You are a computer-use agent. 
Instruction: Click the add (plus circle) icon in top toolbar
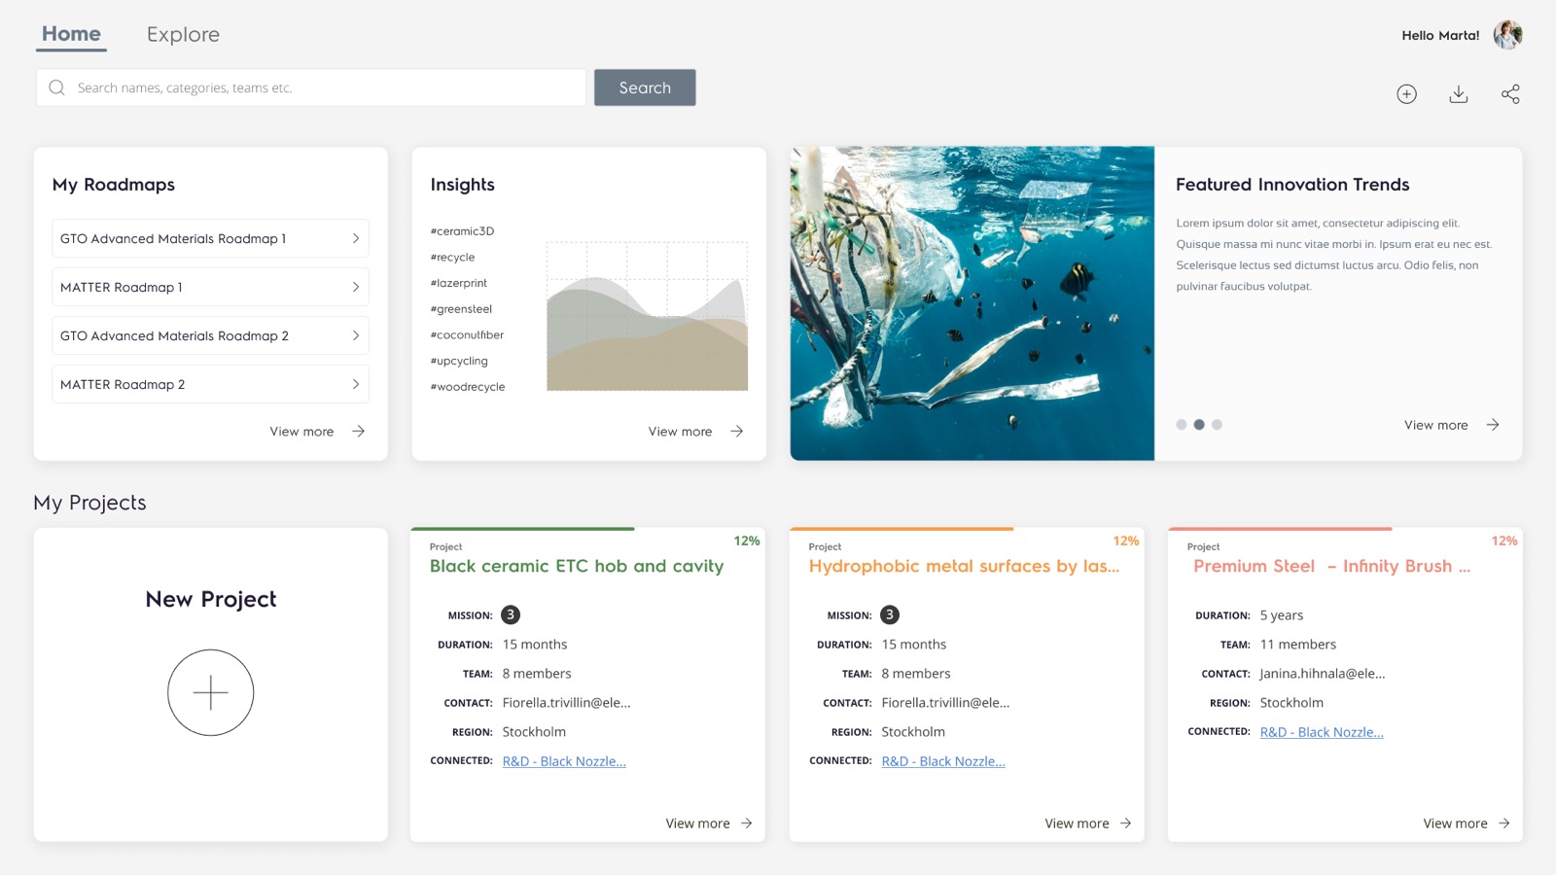pos(1406,94)
